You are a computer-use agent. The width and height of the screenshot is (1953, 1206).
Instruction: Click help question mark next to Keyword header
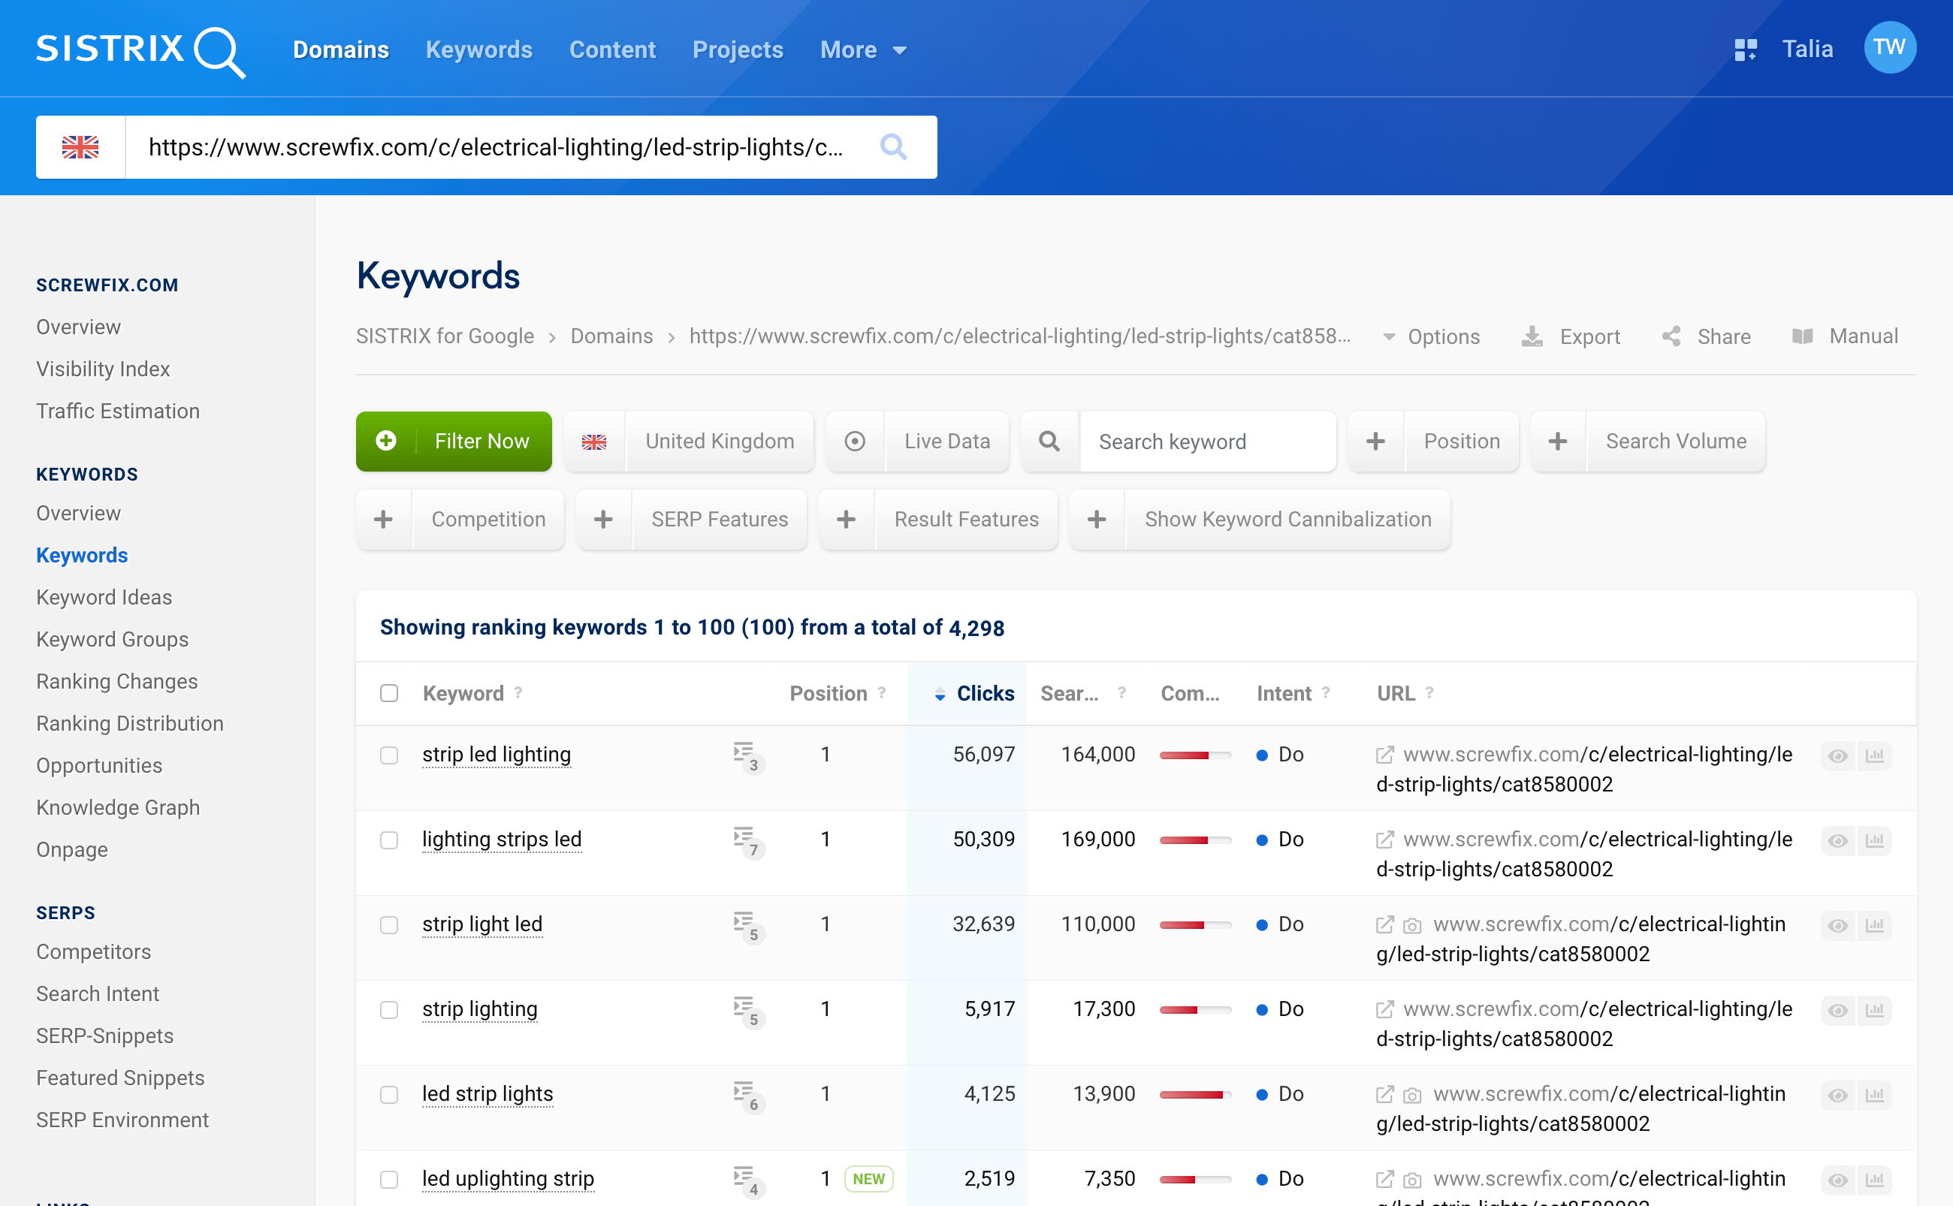(518, 692)
